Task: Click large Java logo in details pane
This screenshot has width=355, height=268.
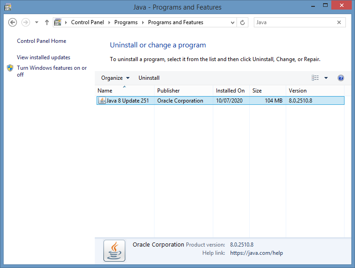Action: click(114, 251)
